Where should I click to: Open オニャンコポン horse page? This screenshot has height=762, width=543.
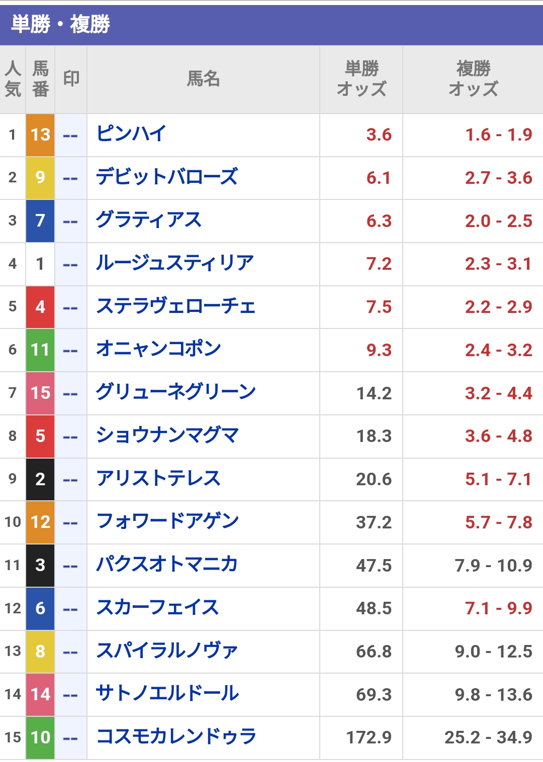[158, 350]
